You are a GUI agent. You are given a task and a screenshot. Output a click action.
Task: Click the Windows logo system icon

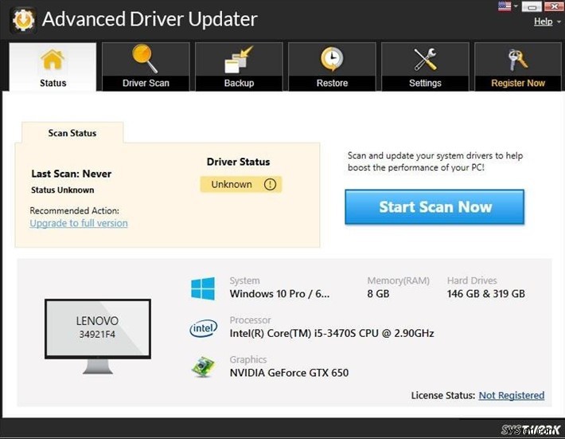(x=203, y=288)
